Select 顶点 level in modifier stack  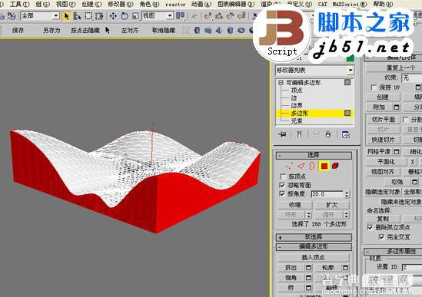pyautogui.click(x=297, y=91)
